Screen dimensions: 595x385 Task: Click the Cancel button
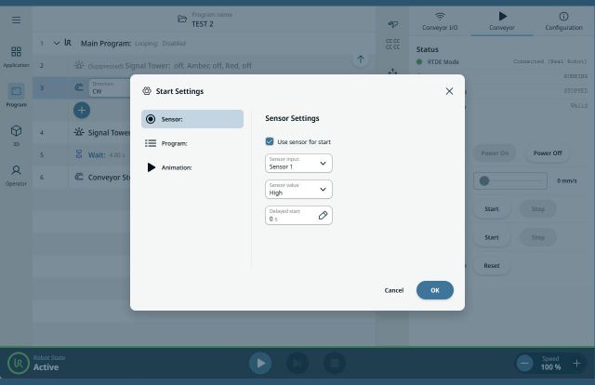[394, 290]
